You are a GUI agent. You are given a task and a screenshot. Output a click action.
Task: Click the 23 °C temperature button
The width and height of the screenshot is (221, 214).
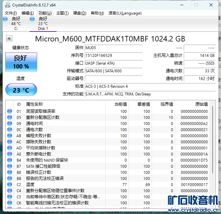coord(21,90)
